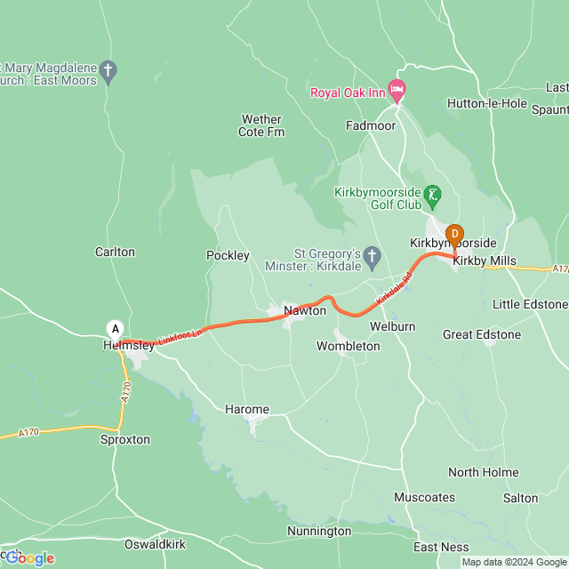Click the Wombleton village label
Screen dimensions: 569x569
pos(349,346)
